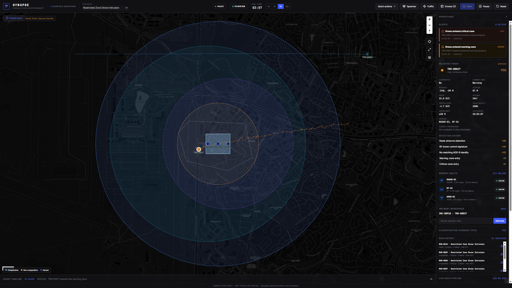Click the RF-01 sensor marker on map
Image resolution: width=512 pixels, height=288 pixels.
[x=228, y=144]
